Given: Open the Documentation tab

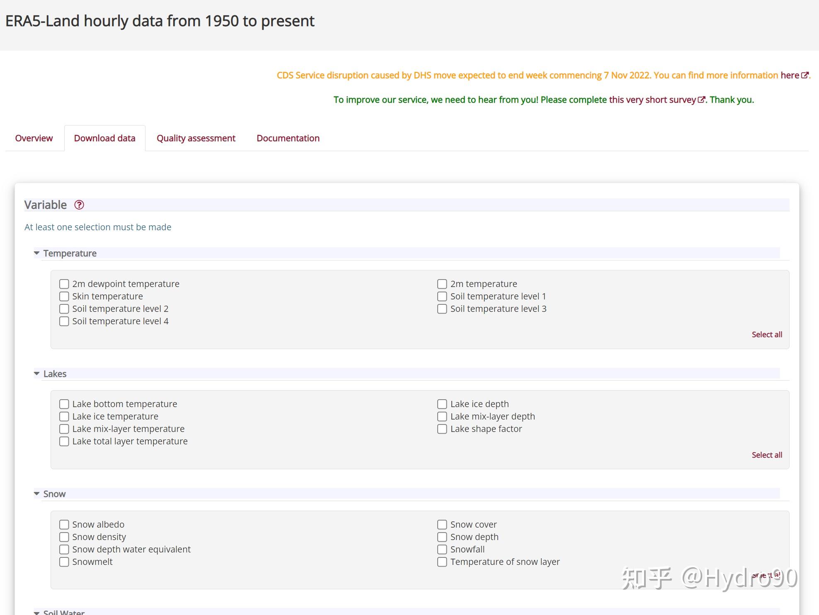Looking at the screenshot, I should point(288,138).
